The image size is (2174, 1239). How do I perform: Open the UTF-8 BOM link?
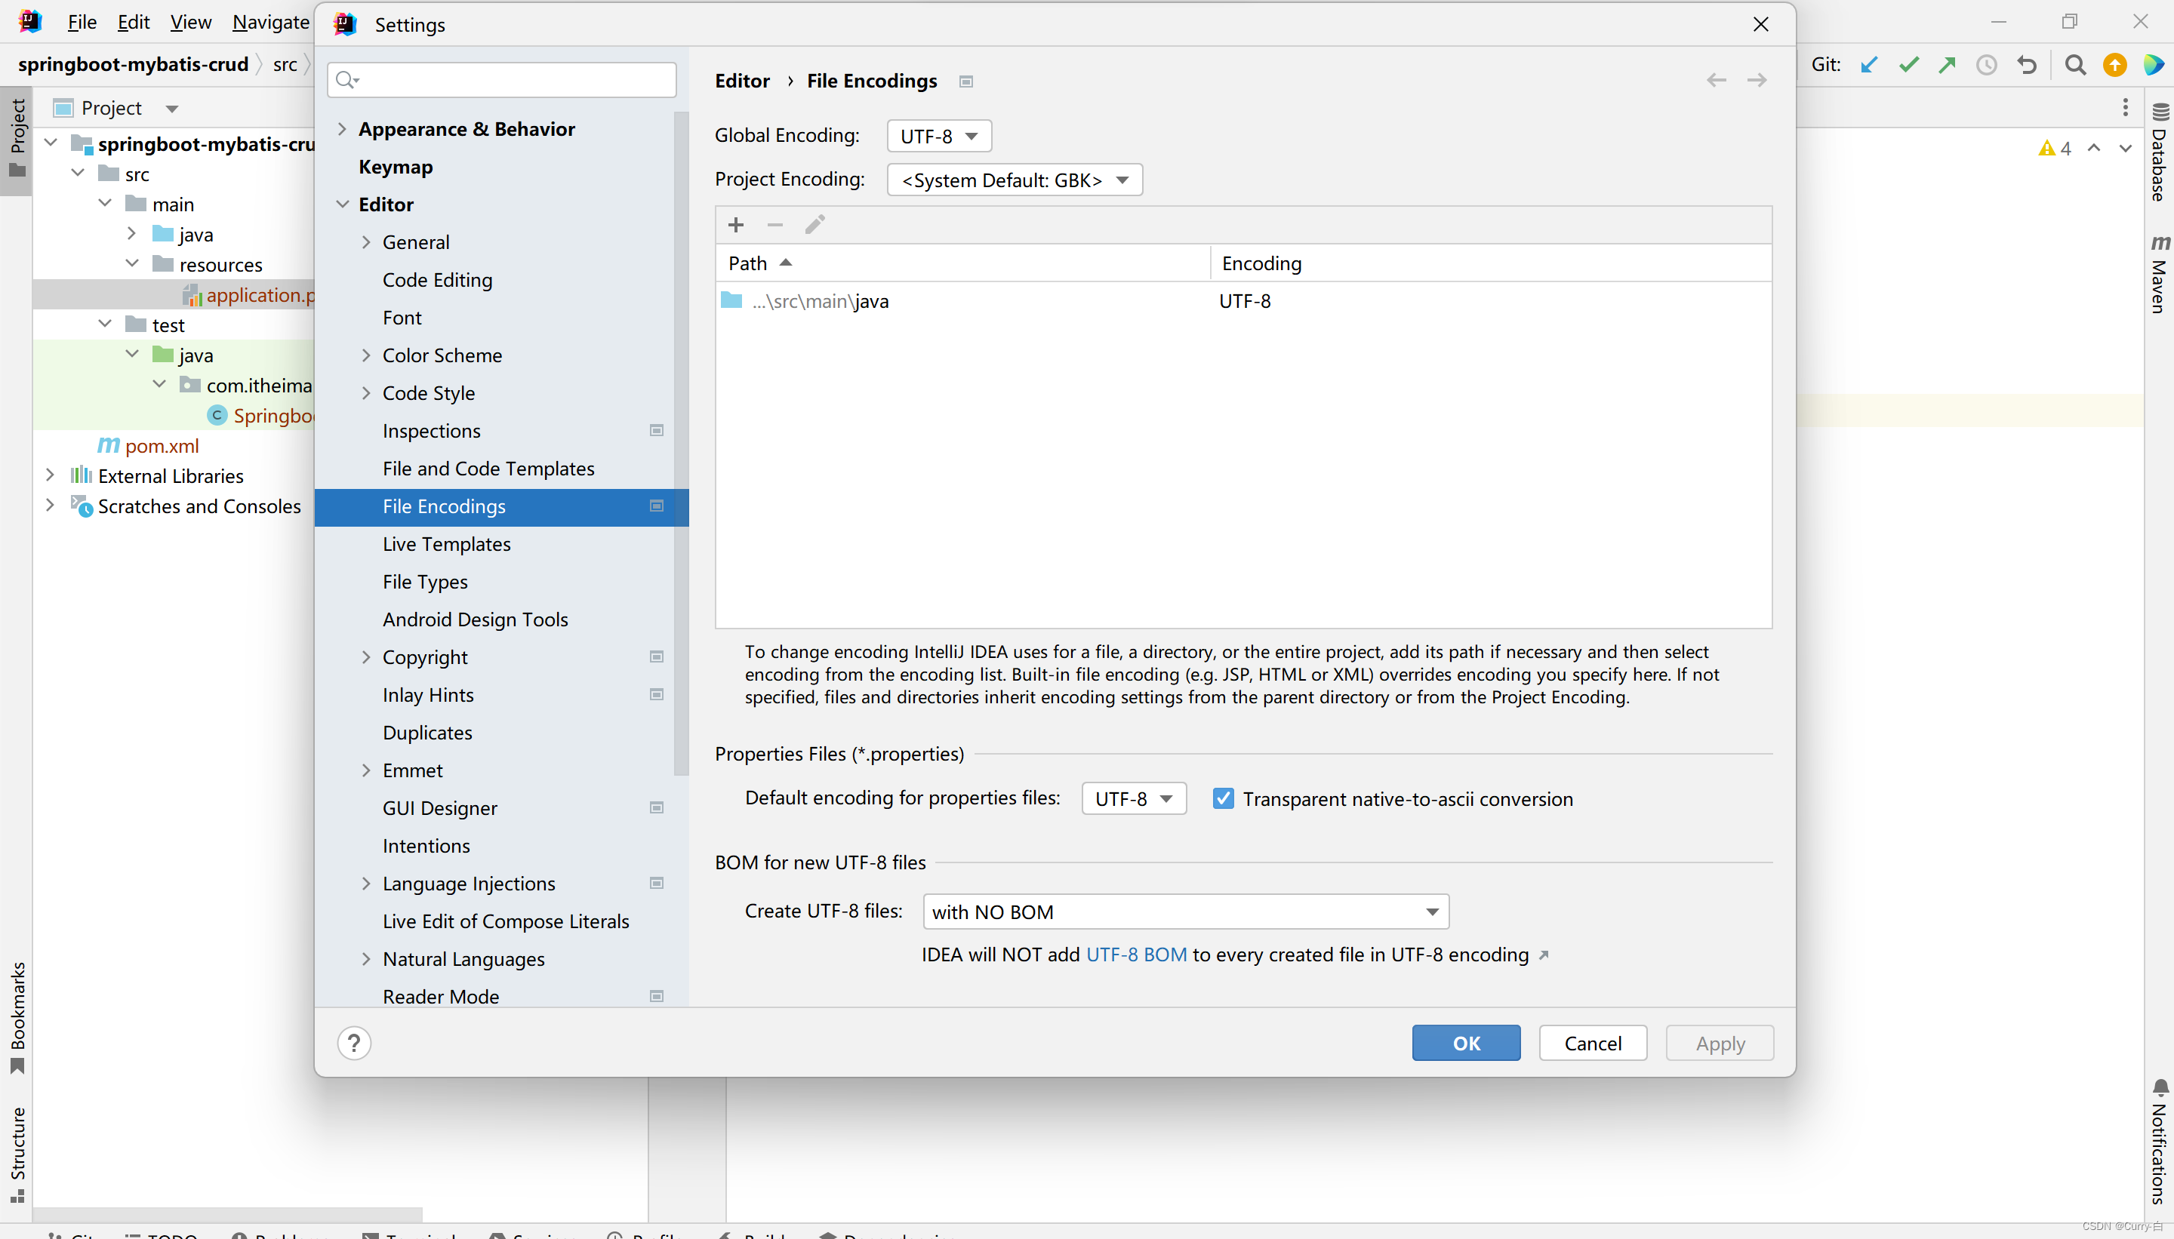tap(1135, 954)
